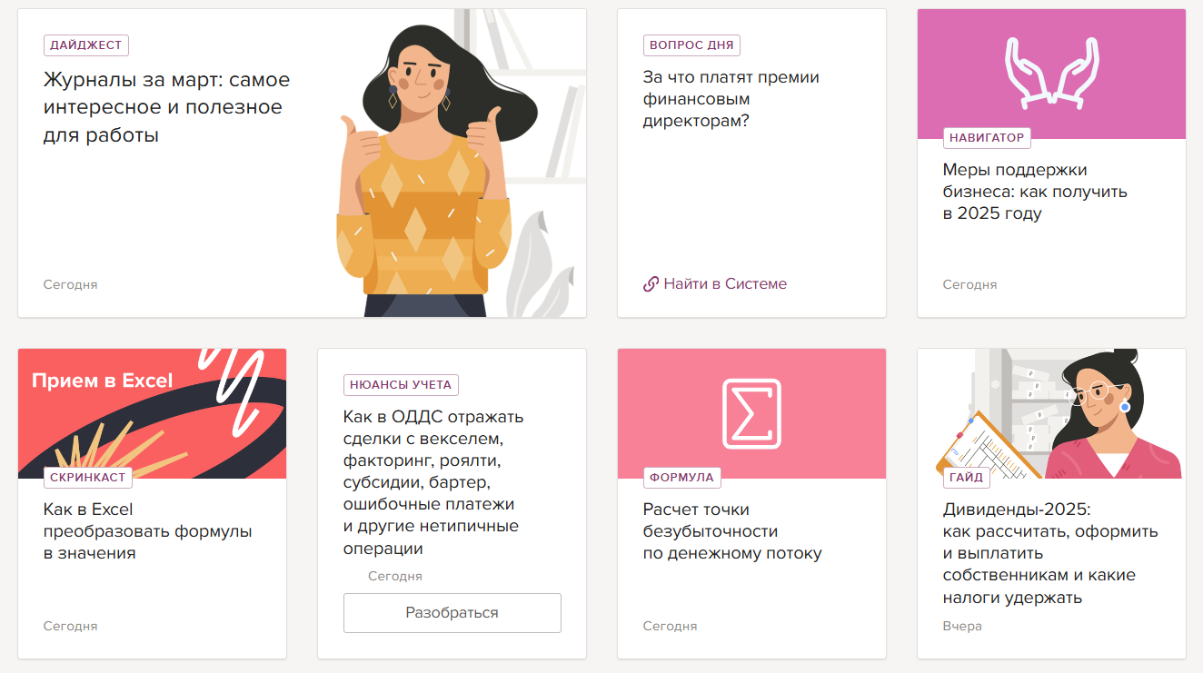Select the Вопрос дня tag label
The width and height of the screenshot is (1203, 673).
pos(691,45)
